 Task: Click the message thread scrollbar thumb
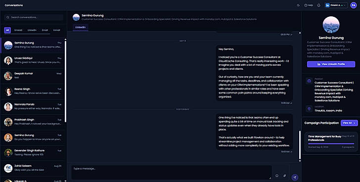(x=300, y=144)
